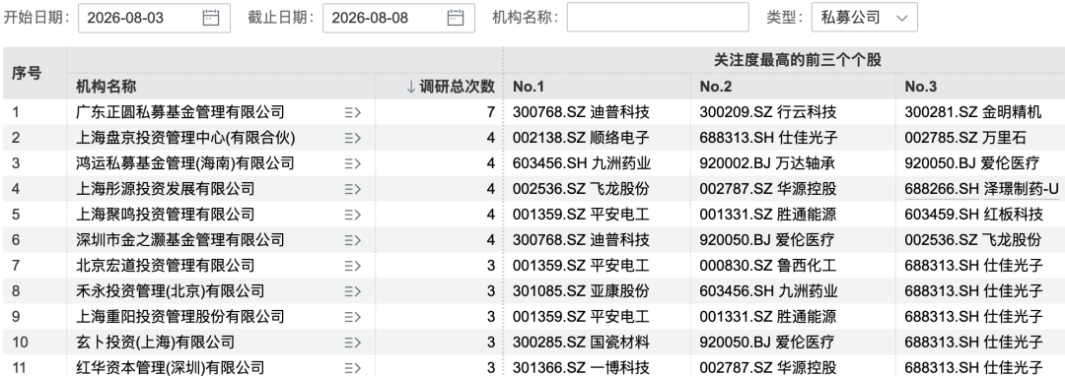This screenshot has width=1065, height=376.
Task: Select 北京宏道投资管理有限公司 institution name
Action: coord(165,266)
